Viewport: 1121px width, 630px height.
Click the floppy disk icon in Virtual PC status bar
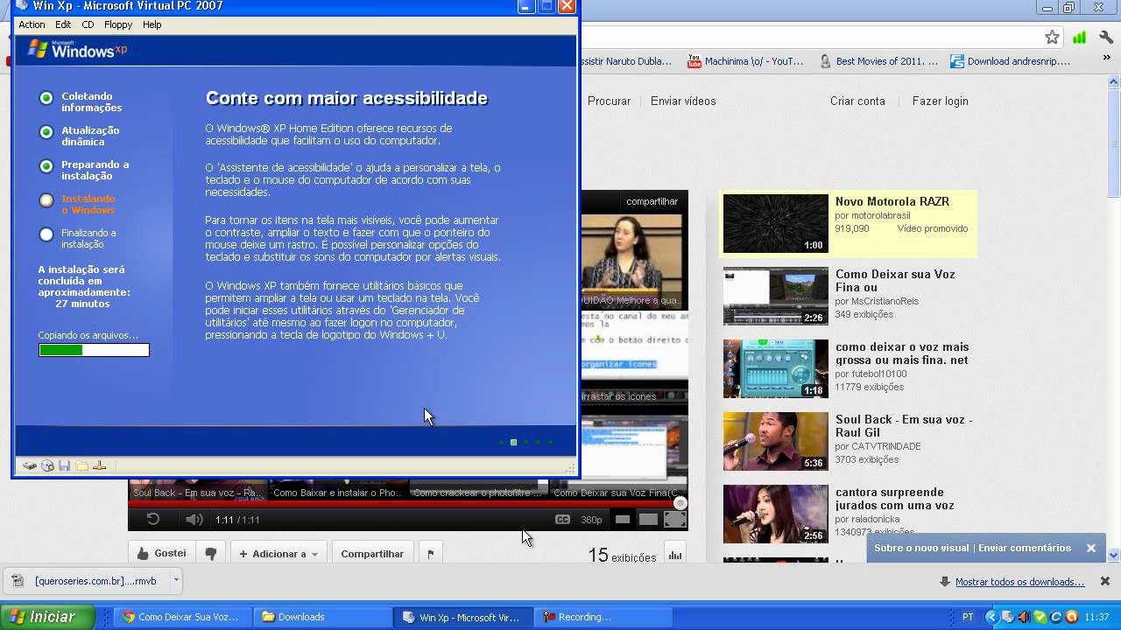tap(65, 466)
